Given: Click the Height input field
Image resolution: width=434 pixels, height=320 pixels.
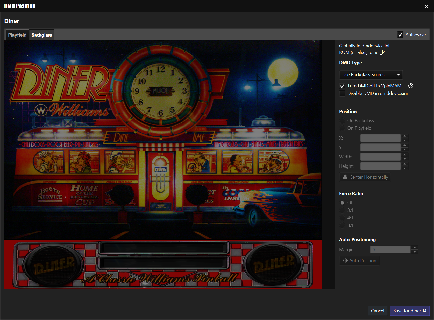Looking at the screenshot, I should (x=380, y=166).
